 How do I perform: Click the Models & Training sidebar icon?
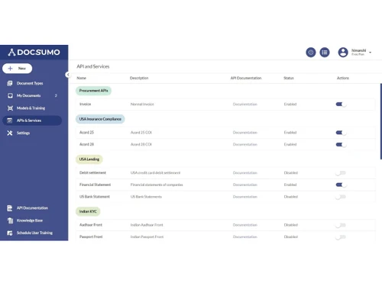10,108
